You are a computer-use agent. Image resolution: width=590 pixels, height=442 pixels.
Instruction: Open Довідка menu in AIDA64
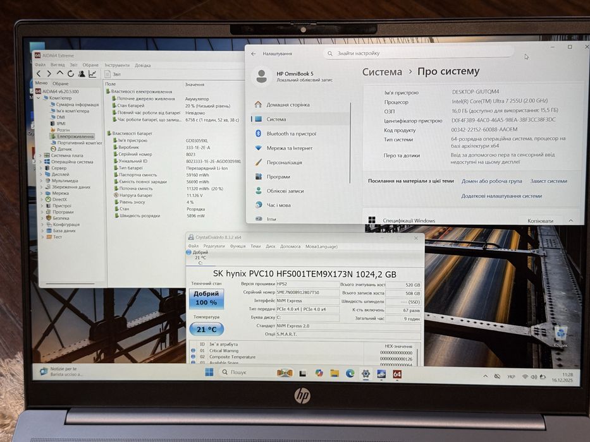143,66
